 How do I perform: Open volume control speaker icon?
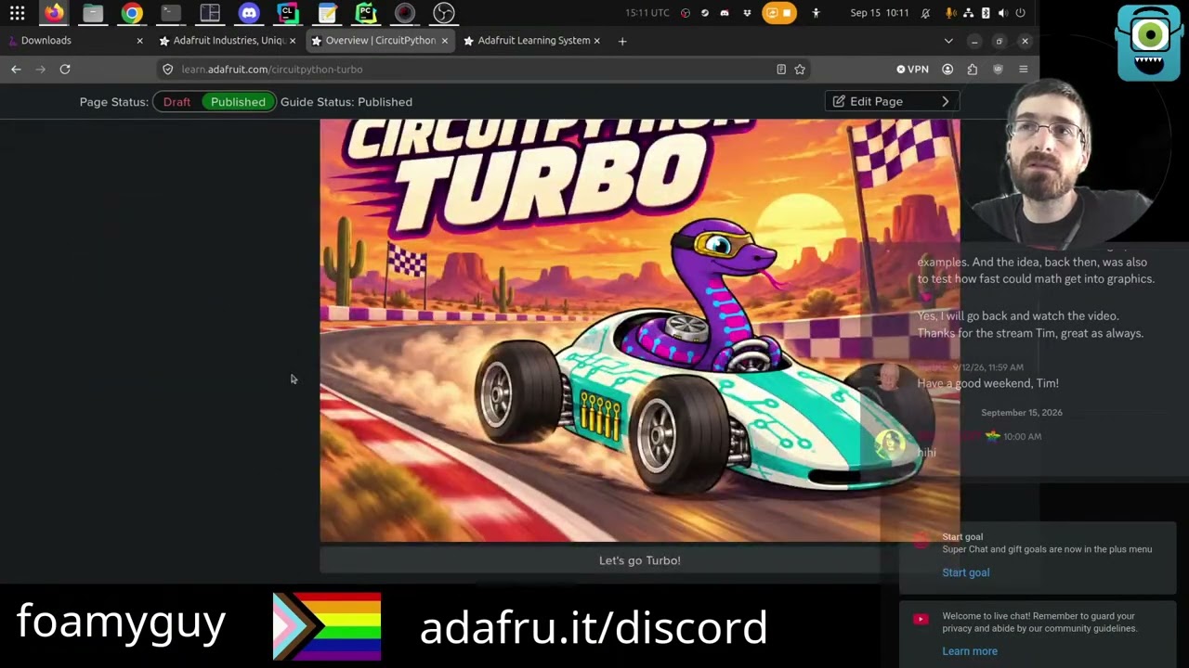(x=1002, y=13)
